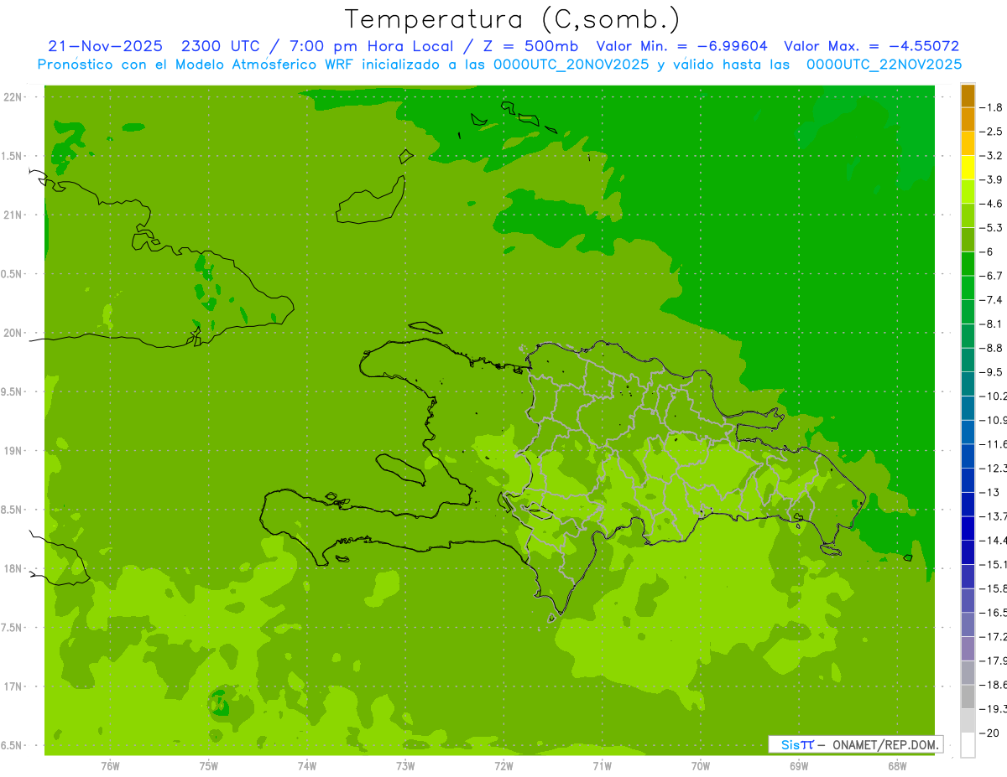Click the "70W" longitude axis label
The width and height of the screenshot is (1007, 777).
tap(701, 766)
